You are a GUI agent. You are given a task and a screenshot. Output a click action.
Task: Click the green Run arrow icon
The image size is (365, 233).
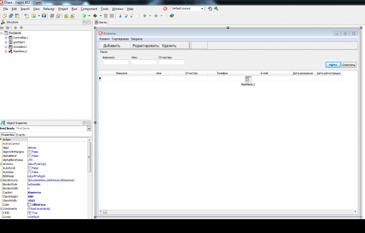coord(84,16)
